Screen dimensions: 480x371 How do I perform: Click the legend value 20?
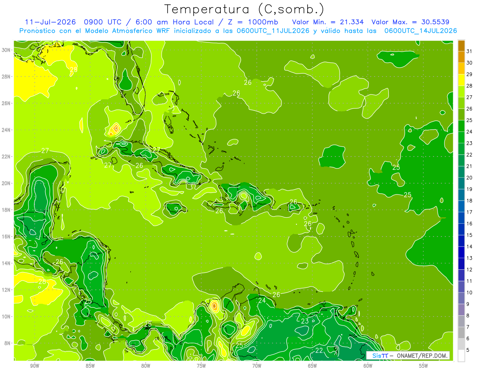coord(470,177)
